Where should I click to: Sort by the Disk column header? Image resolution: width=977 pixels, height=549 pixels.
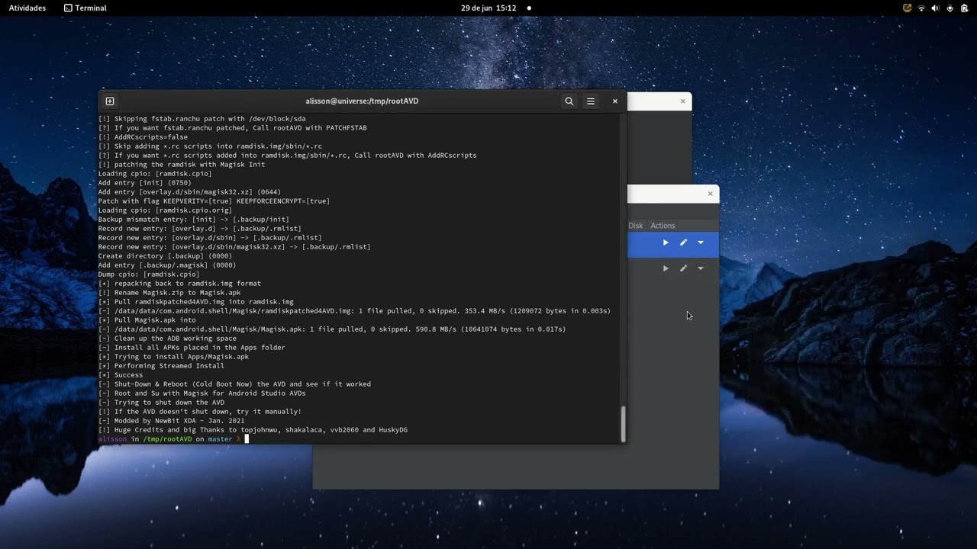pyautogui.click(x=636, y=226)
